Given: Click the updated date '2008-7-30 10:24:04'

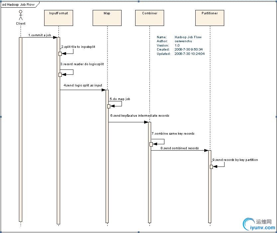Looking at the screenshot, I should 190,54.
